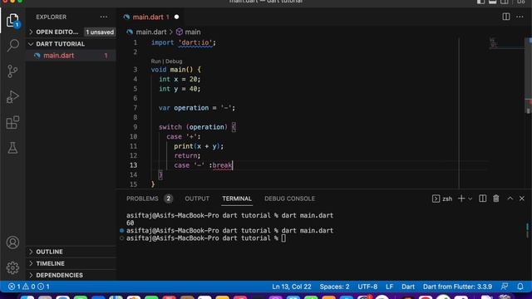This screenshot has width=532, height=299.
Task: Open the Source Control view
Action: [x=12, y=71]
